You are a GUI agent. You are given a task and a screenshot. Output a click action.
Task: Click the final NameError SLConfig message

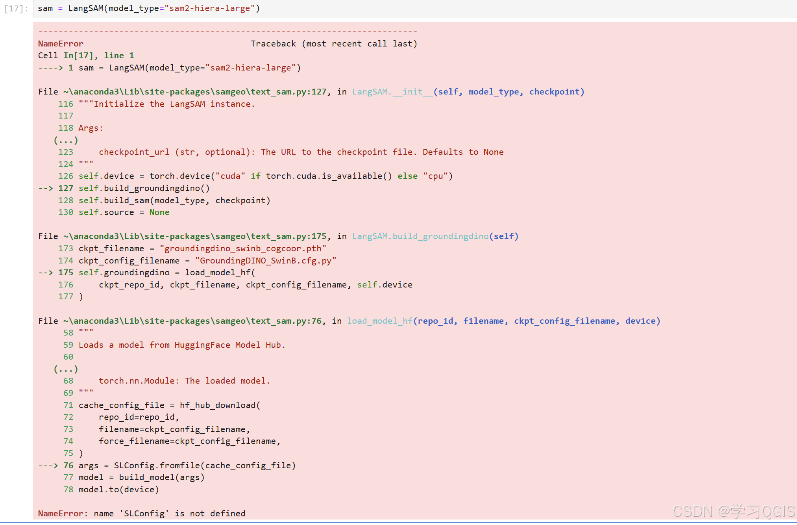click(x=142, y=514)
